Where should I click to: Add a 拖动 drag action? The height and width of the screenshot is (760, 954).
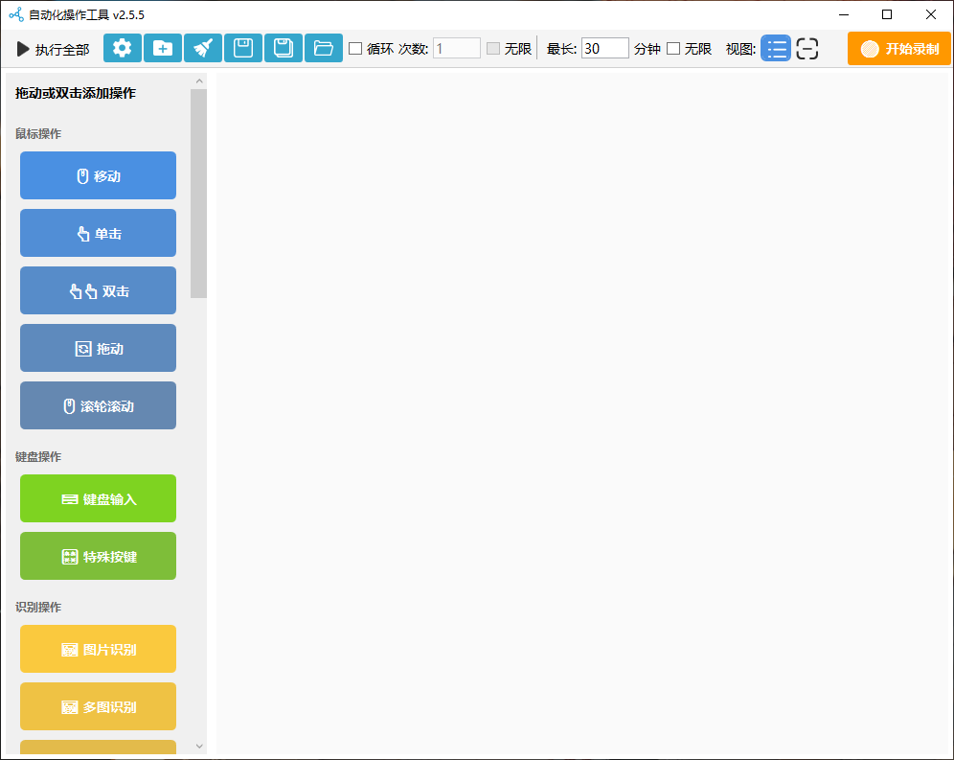(98, 348)
